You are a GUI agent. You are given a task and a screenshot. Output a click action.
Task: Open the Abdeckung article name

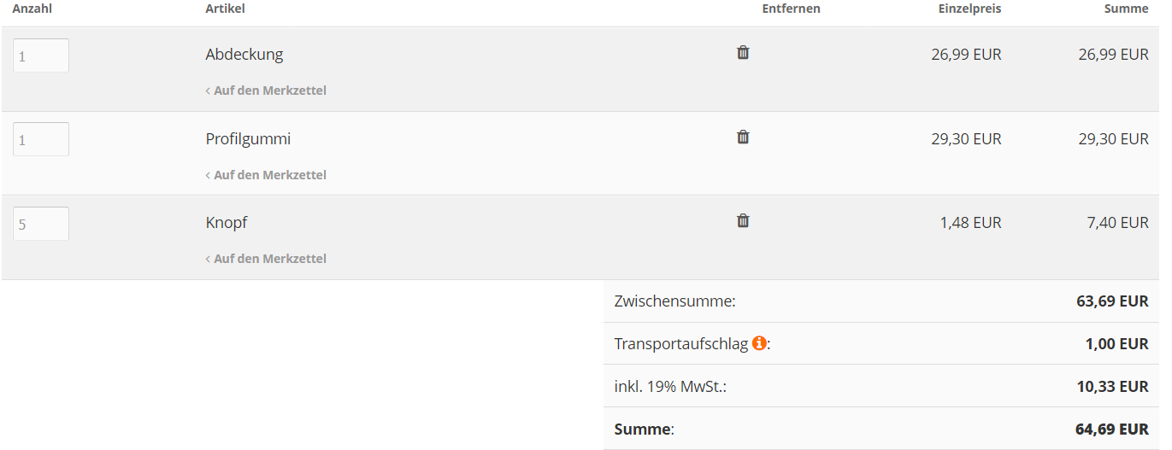(x=244, y=55)
